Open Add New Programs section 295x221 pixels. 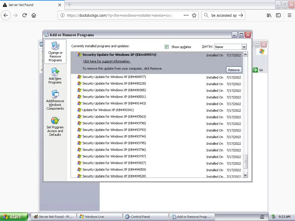(55, 76)
